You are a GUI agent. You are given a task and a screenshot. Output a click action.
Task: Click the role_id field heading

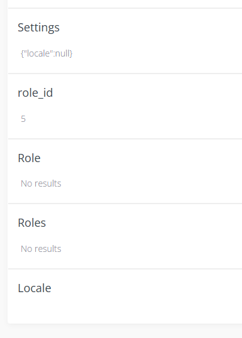click(35, 93)
